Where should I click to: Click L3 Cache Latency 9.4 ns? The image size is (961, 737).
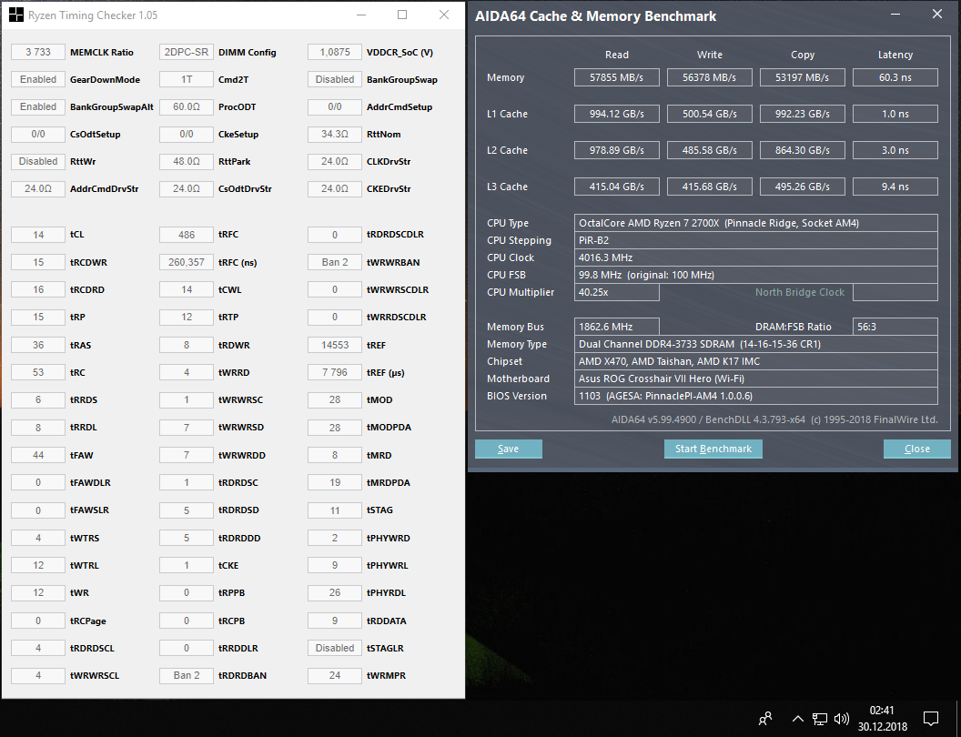(x=895, y=187)
